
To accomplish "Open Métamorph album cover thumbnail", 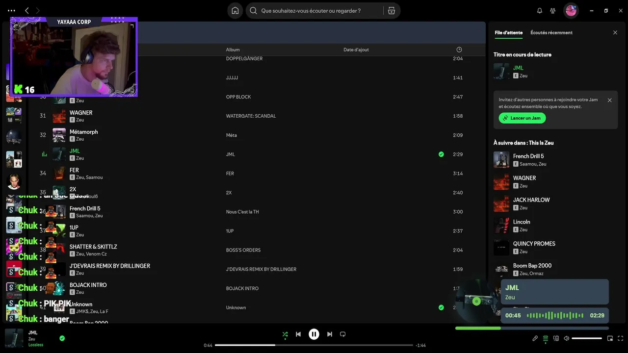I will tap(59, 135).
